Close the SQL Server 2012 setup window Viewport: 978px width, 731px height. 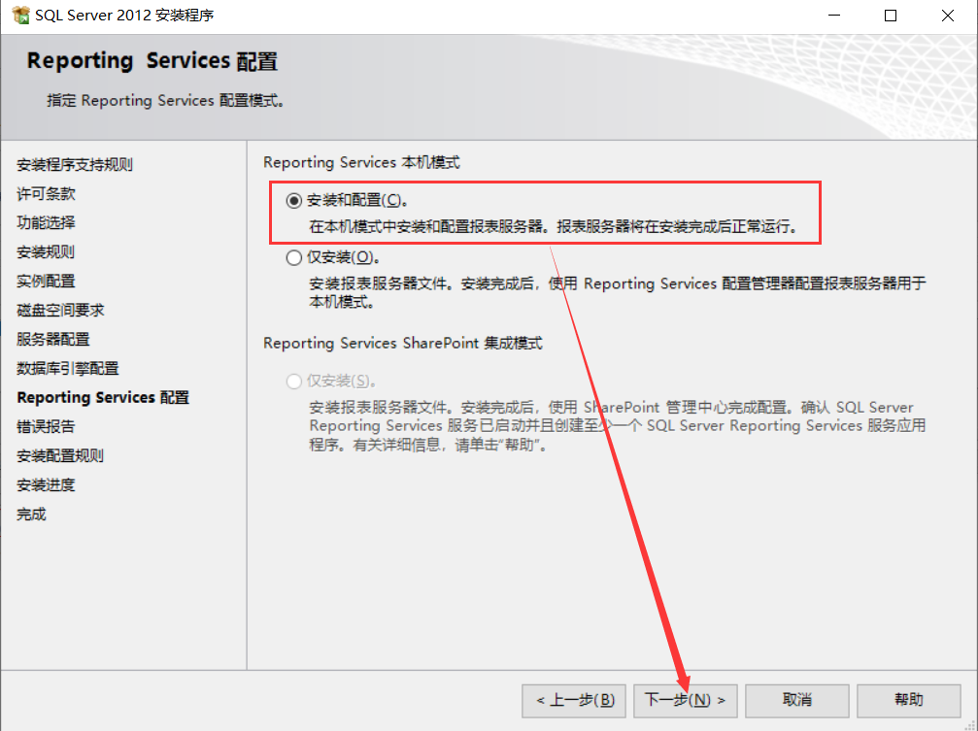tap(948, 16)
